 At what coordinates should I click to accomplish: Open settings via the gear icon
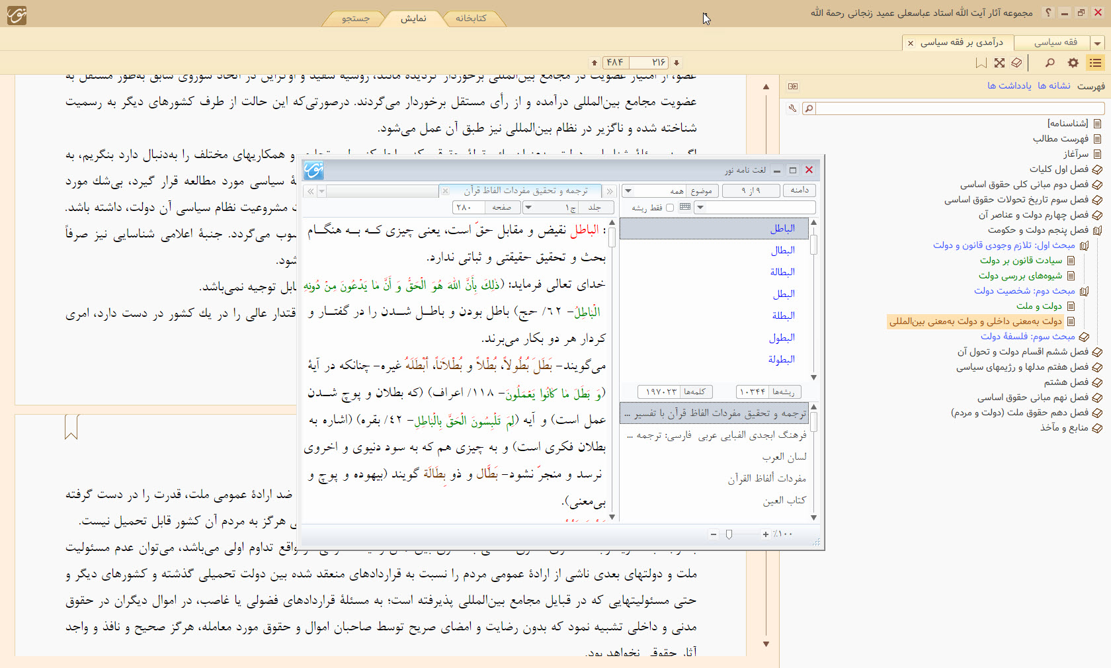(x=1073, y=63)
